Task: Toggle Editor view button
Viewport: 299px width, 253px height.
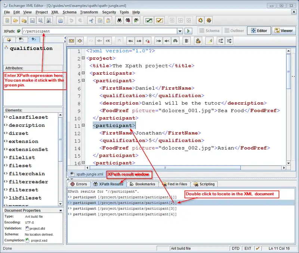Action: pyautogui.click(x=259, y=31)
